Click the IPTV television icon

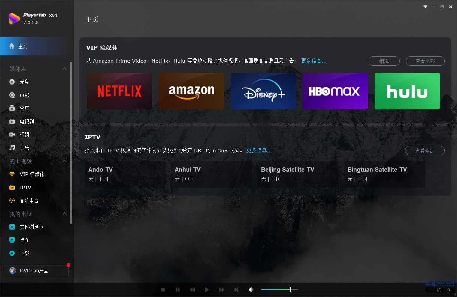pos(12,187)
